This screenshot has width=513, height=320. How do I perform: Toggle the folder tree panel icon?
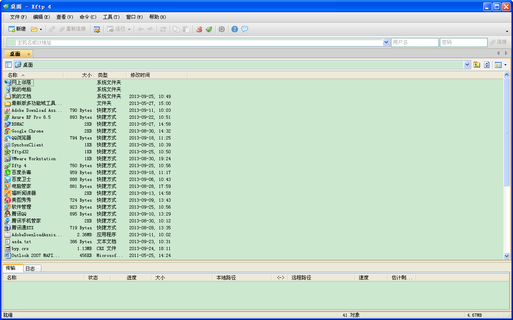pos(8,64)
